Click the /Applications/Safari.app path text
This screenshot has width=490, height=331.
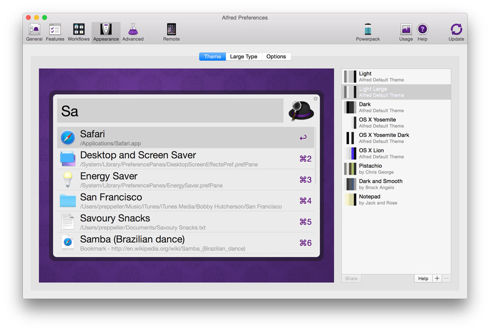pos(110,144)
